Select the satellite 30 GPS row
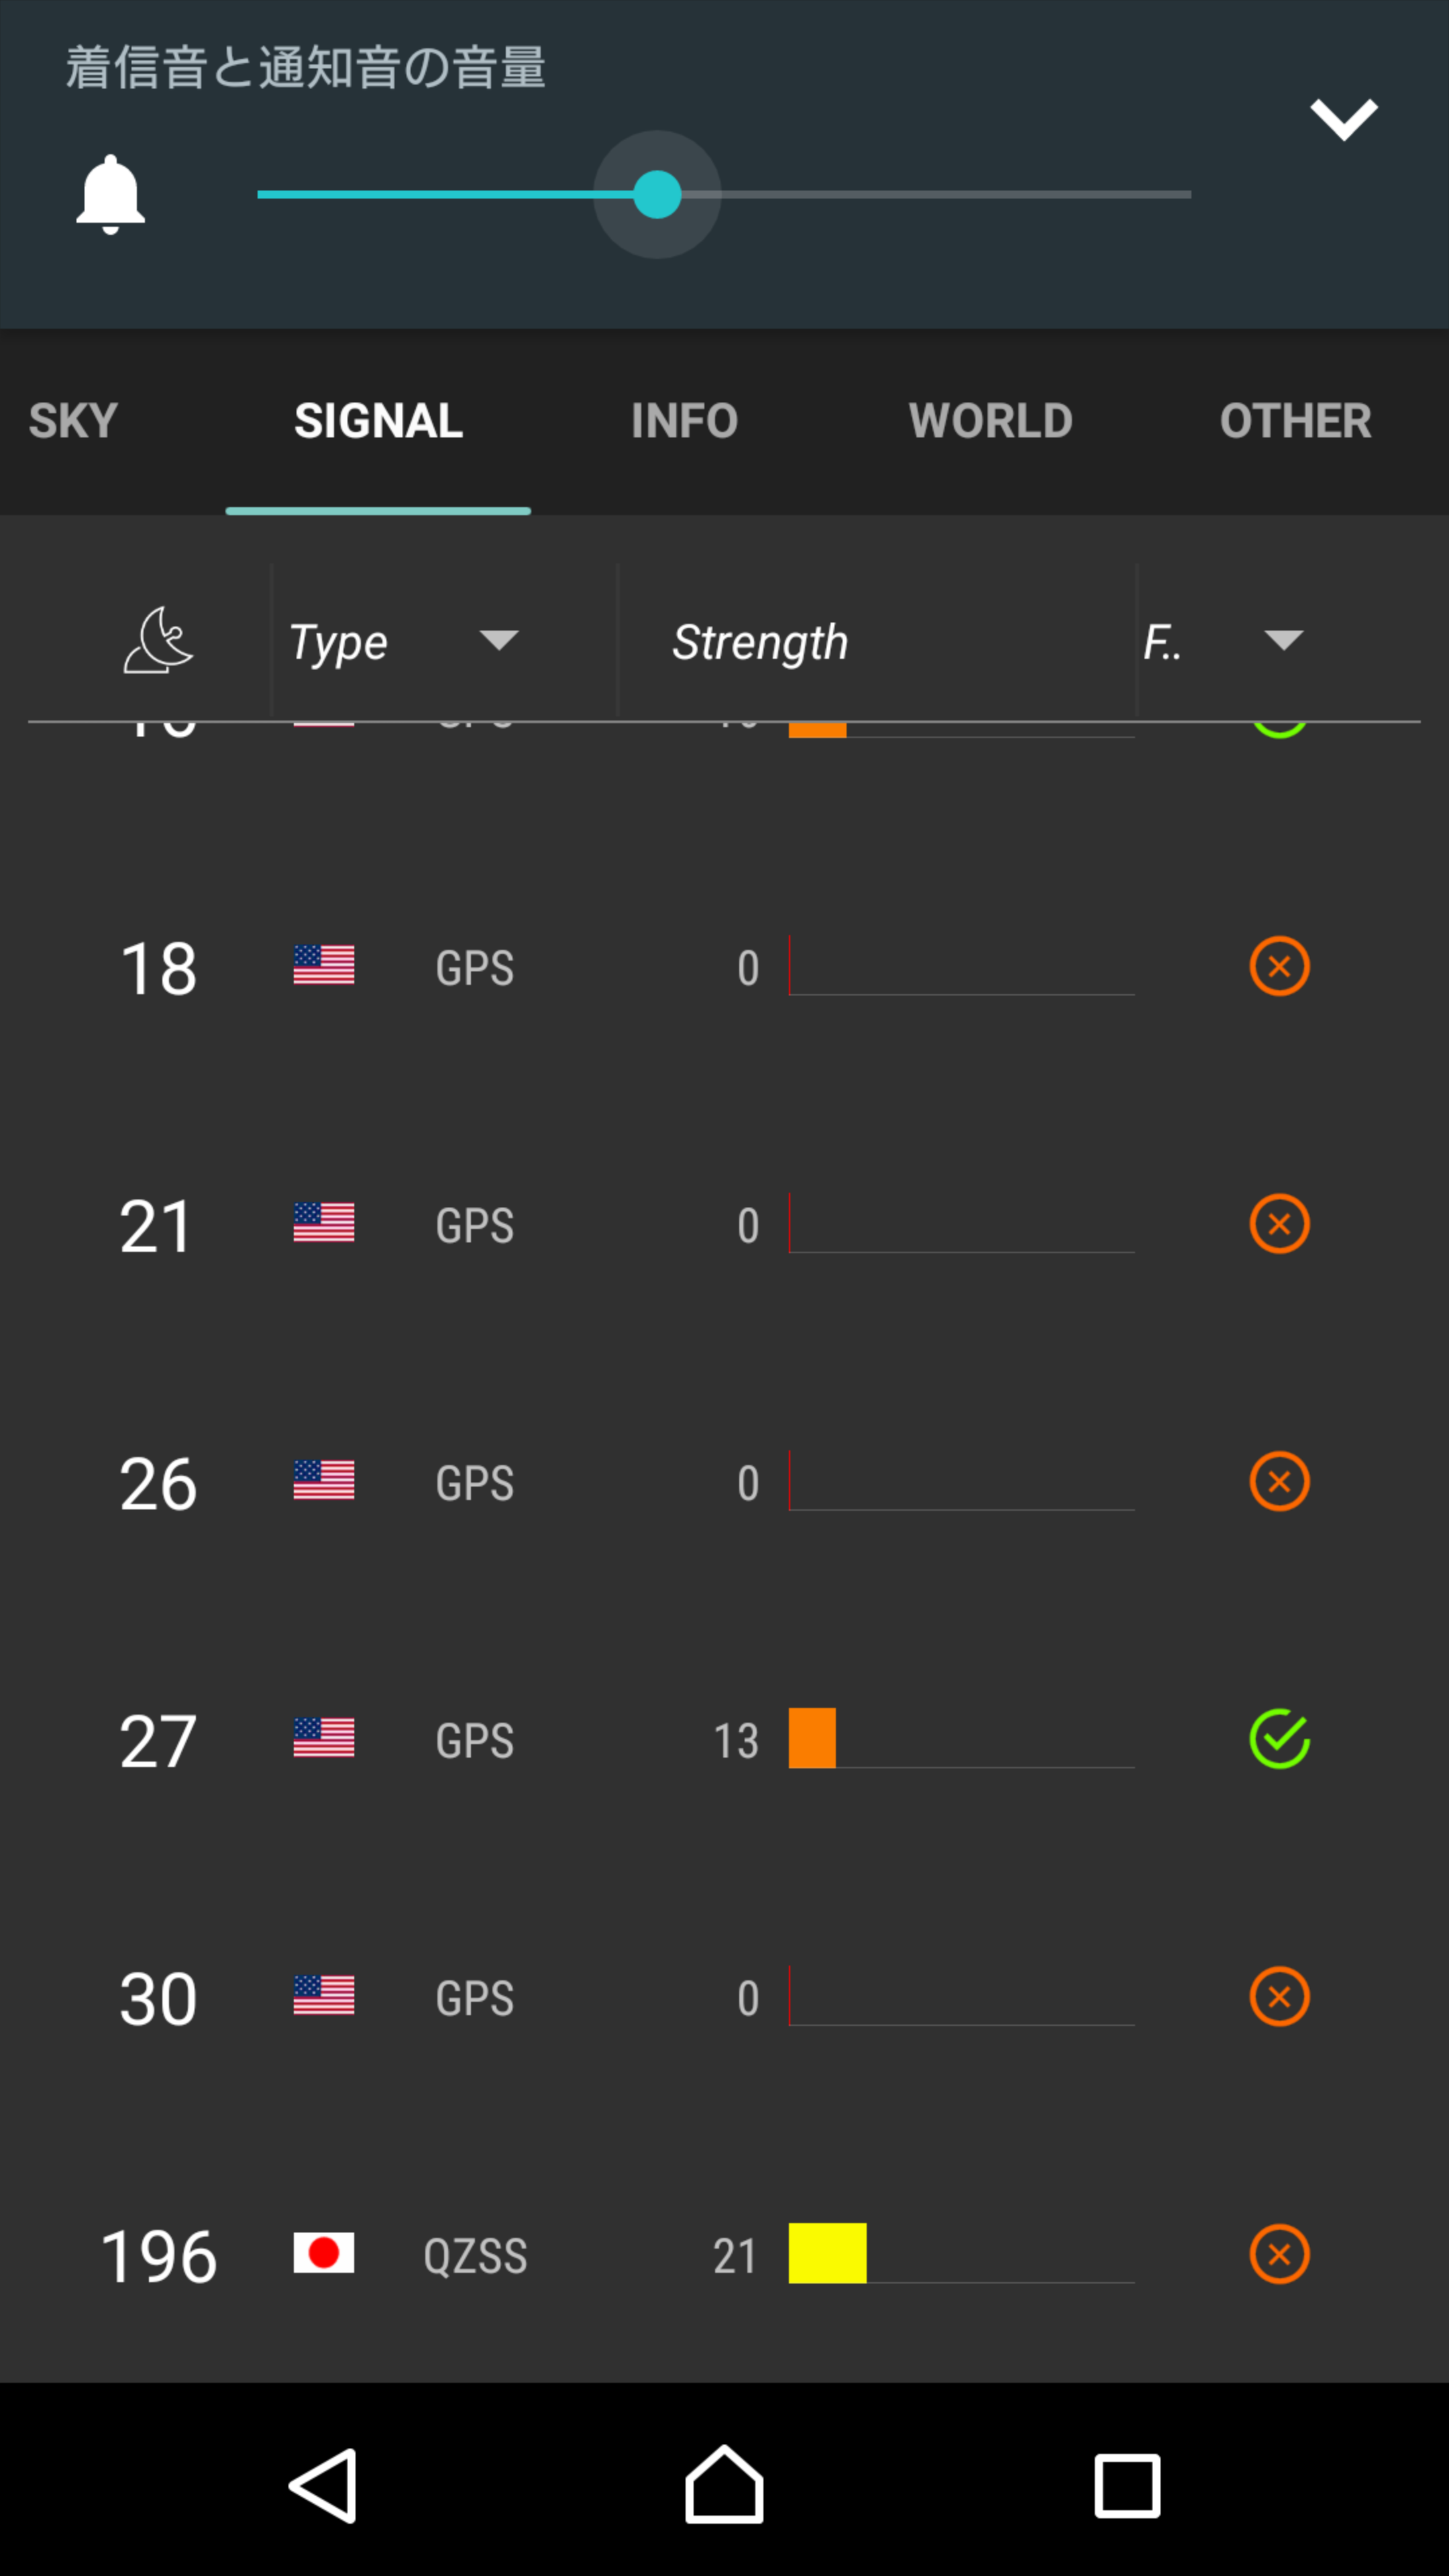The image size is (1449, 2576). (x=724, y=1997)
